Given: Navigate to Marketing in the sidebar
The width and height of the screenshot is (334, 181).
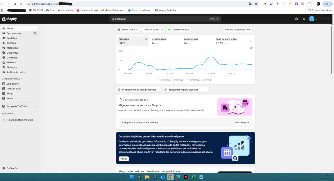Looking at the screenshot, I should click(12, 48).
